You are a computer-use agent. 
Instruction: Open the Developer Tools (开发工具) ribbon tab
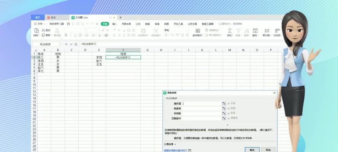(178, 24)
